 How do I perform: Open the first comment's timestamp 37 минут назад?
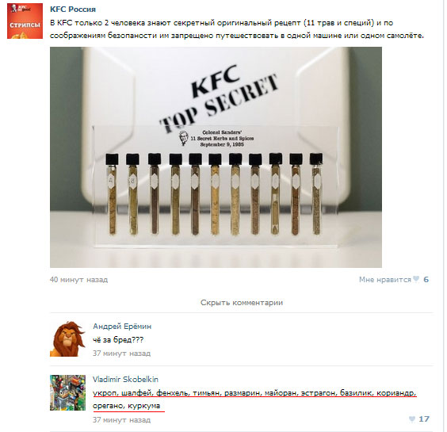click(121, 354)
